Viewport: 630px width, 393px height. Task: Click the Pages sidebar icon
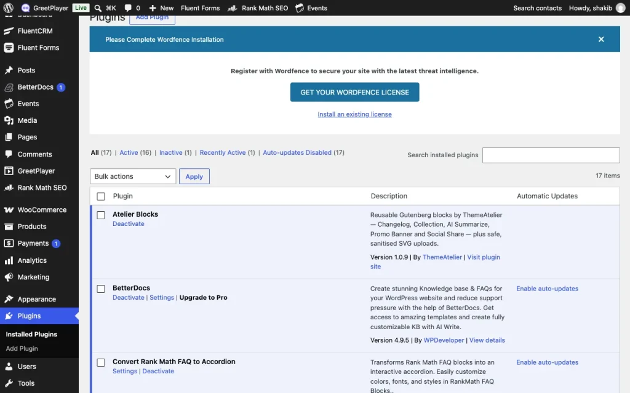pos(9,137)
